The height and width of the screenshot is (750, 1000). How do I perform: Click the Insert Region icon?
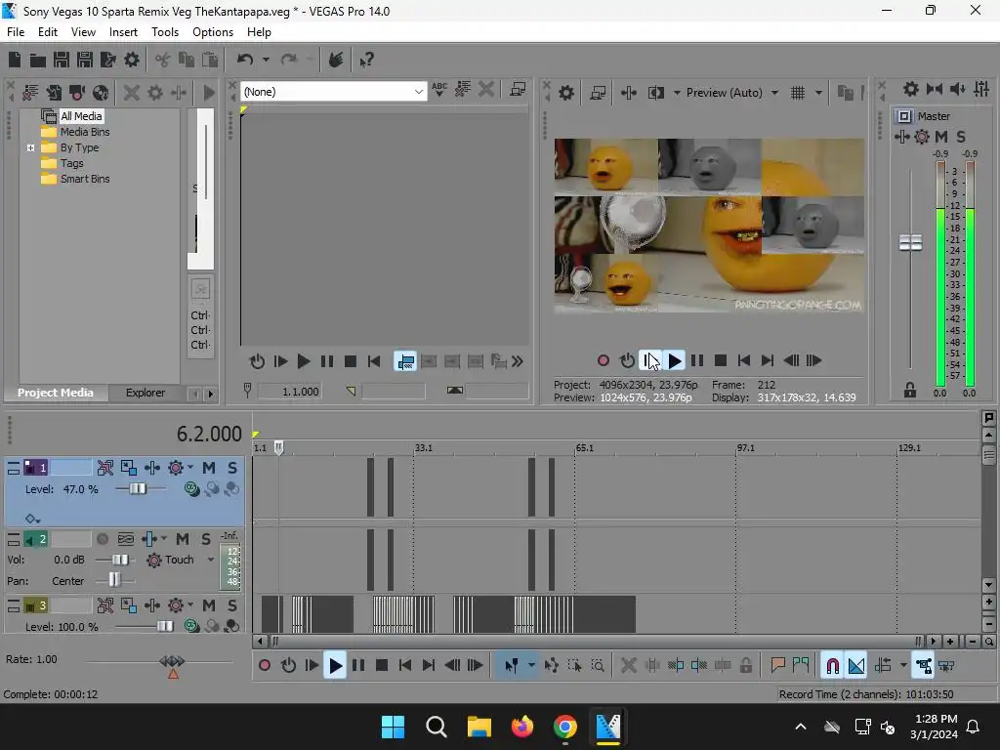[801, 666]
